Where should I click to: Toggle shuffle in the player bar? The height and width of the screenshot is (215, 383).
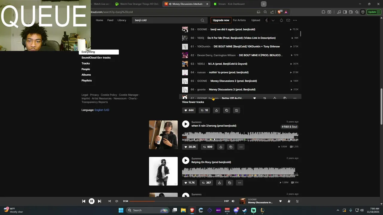(110, 201)
